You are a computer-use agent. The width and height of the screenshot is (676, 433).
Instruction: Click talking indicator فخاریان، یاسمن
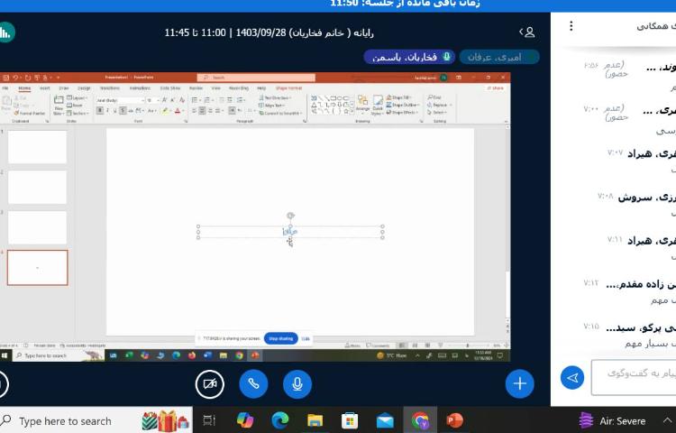coord(409,57)
